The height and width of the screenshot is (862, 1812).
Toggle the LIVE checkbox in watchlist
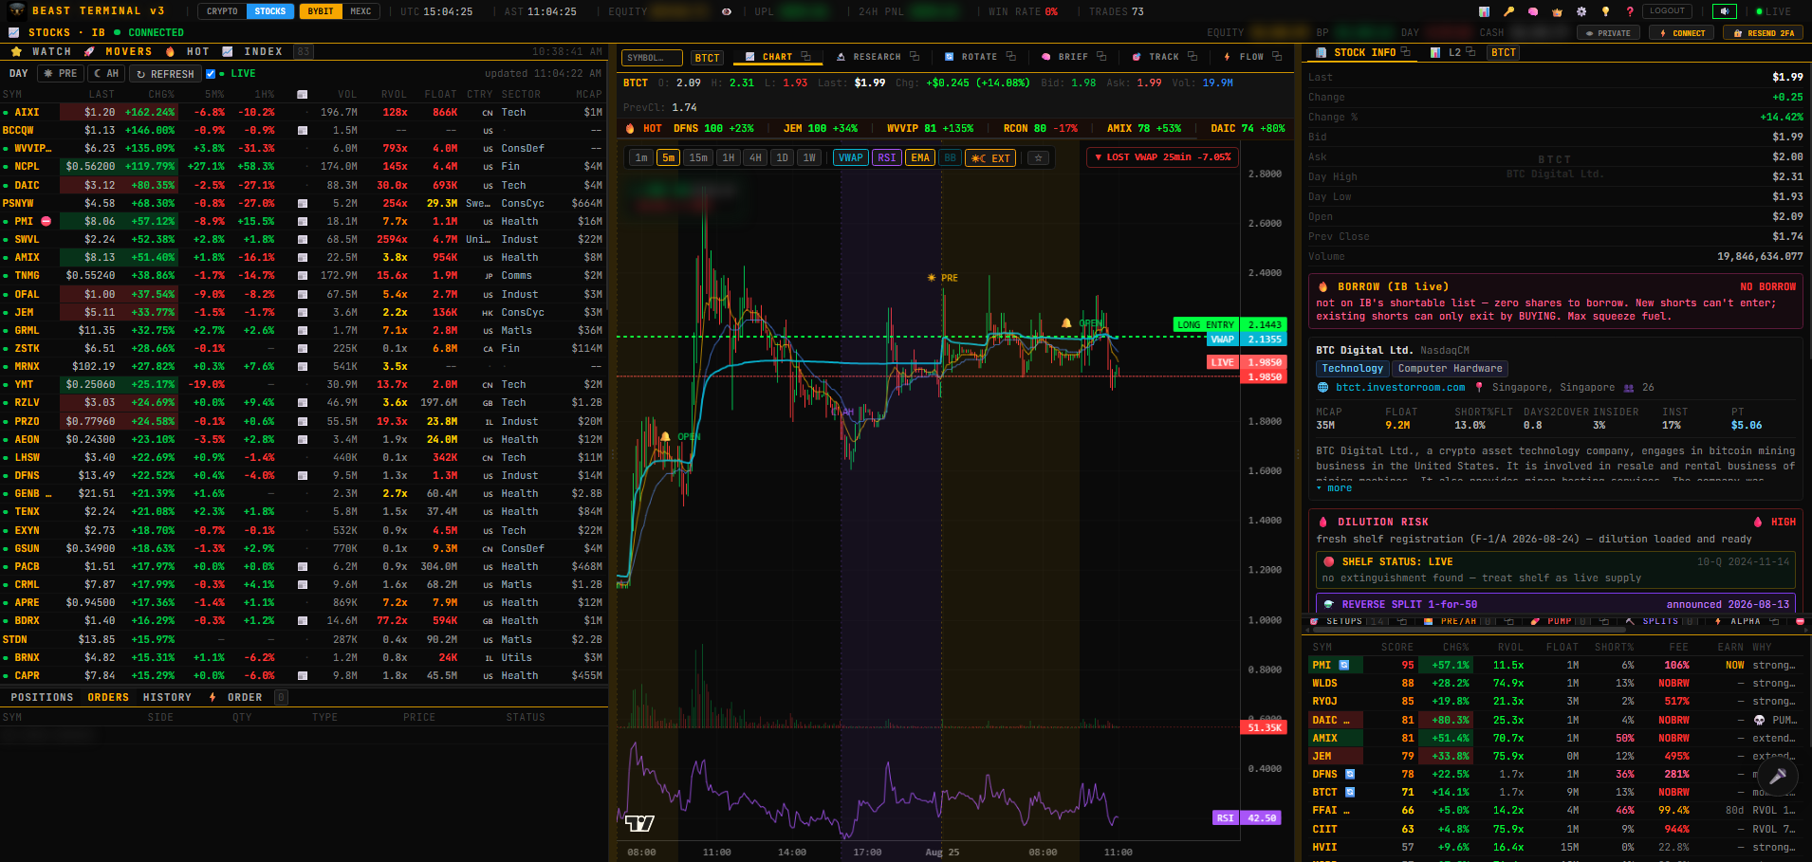tap(211, 74)
